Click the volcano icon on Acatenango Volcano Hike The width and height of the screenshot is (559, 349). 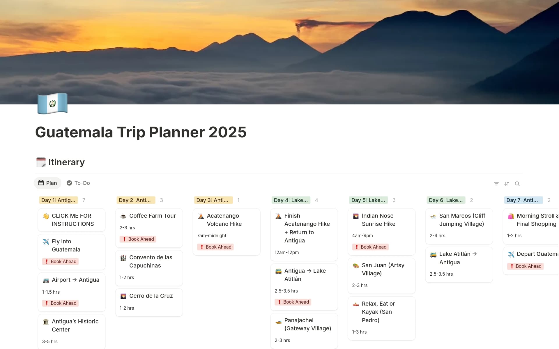201,216
